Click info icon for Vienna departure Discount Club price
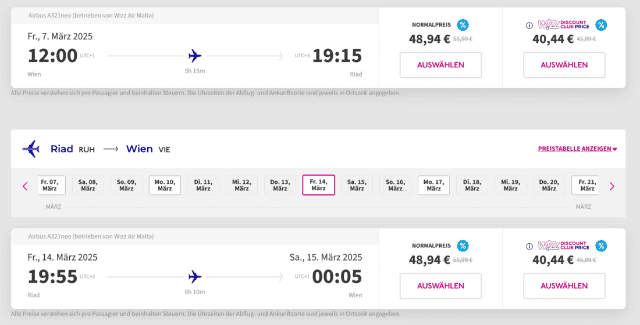The width and height of the screenshot is (640, 325). coord(529,26)
